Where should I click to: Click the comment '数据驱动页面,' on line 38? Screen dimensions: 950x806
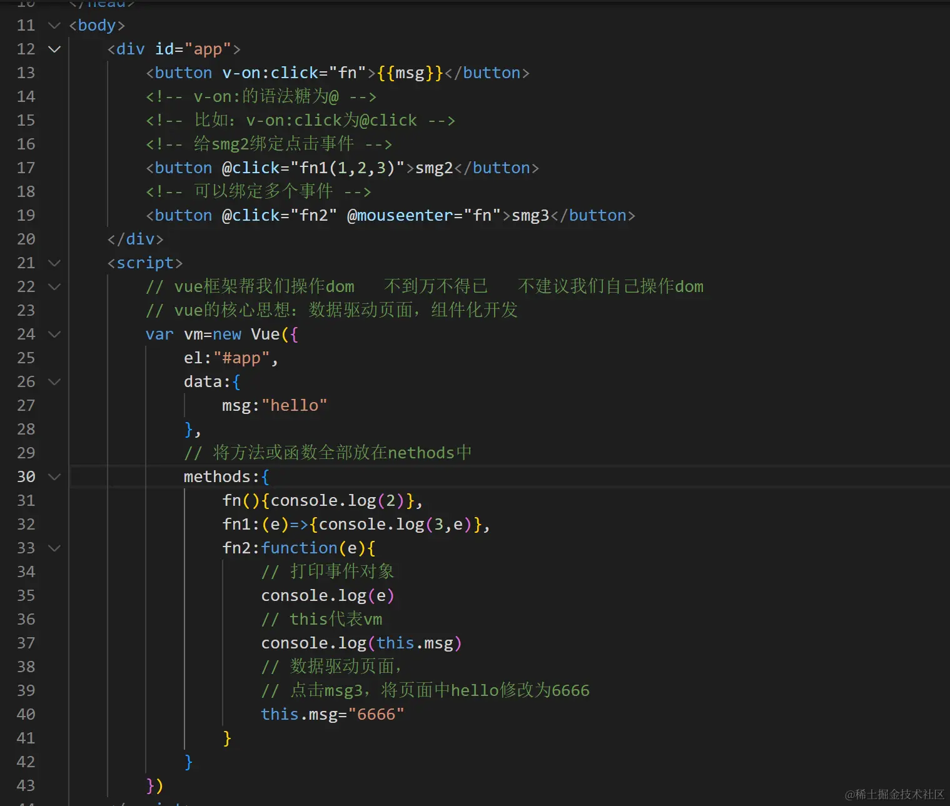point(331,667)
